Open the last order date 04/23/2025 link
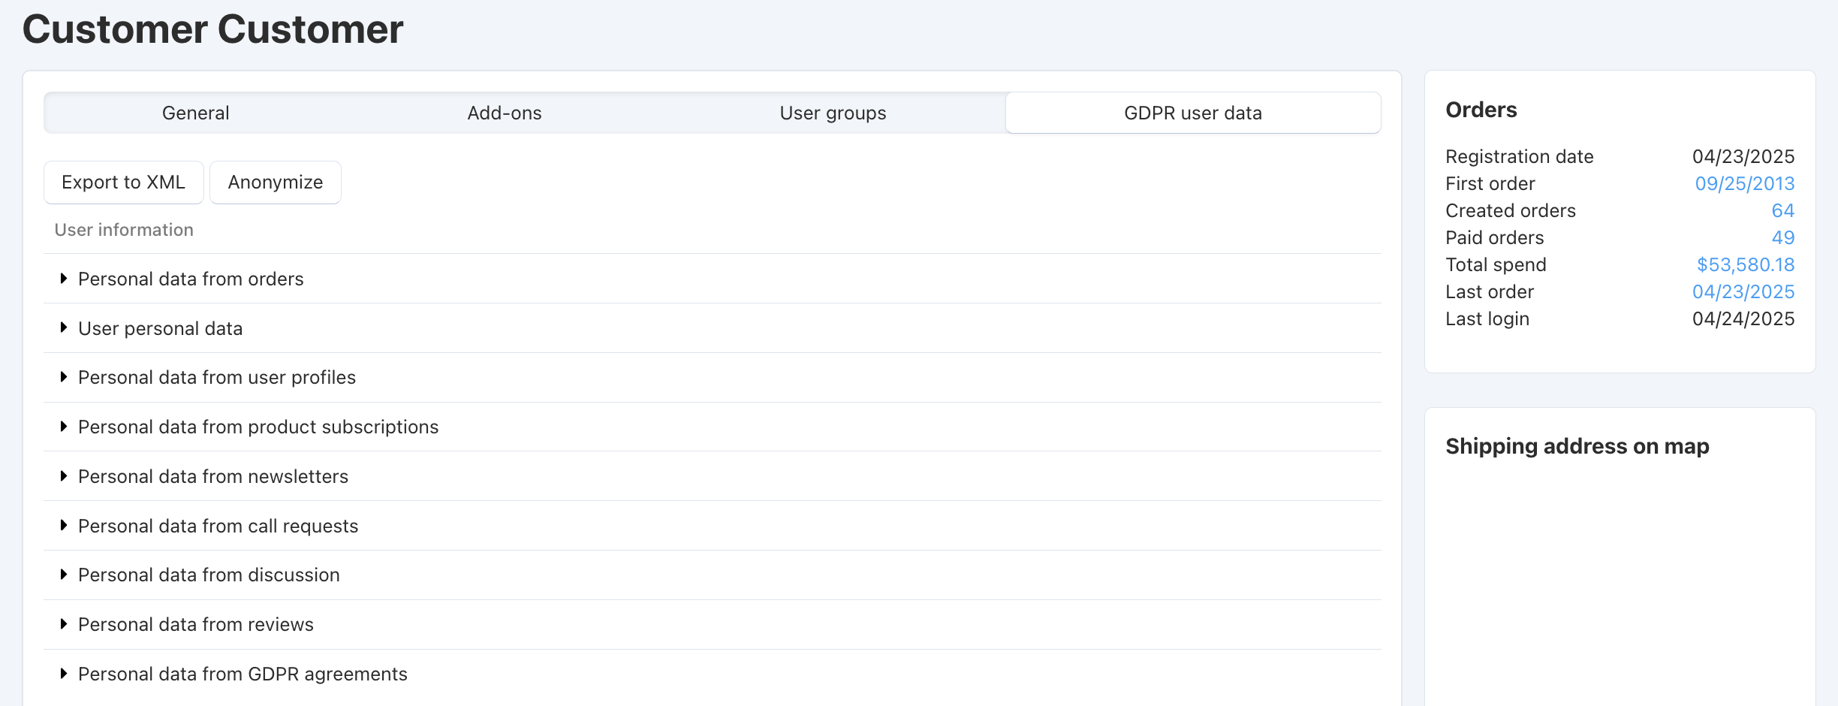The width and height of the screenshot is (1838, 706). tap(1743, 291)
